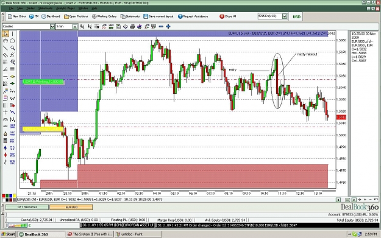Open the Help menu
The width and height of the screenshot is (381, 238).
pos(94,9)
